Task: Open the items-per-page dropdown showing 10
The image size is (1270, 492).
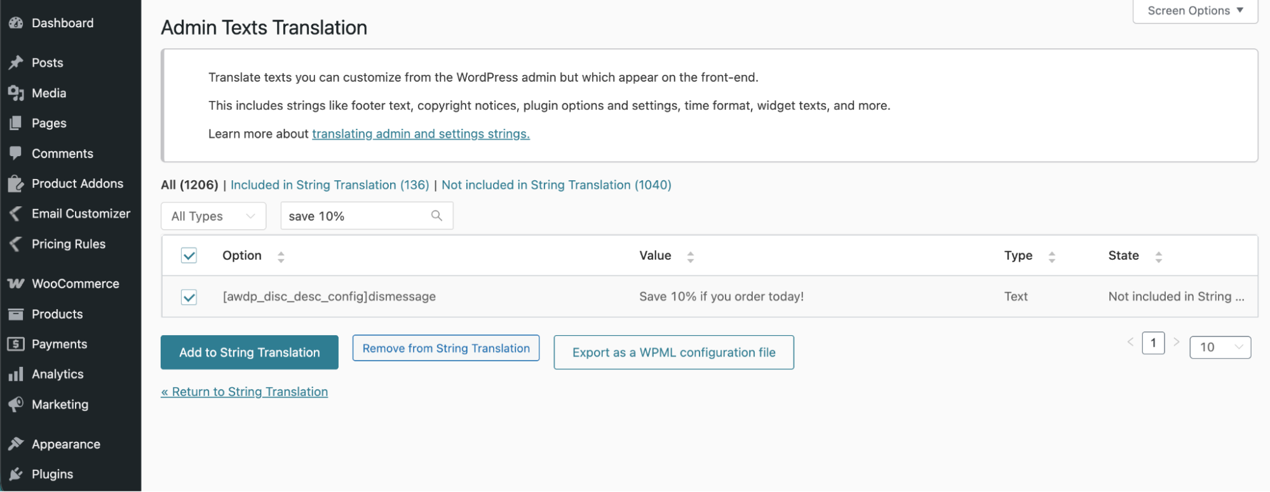Action: click(x=1220, y=347)
